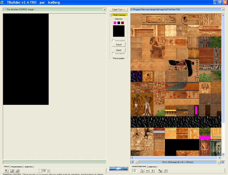Click the Export button

coord(119,45)
